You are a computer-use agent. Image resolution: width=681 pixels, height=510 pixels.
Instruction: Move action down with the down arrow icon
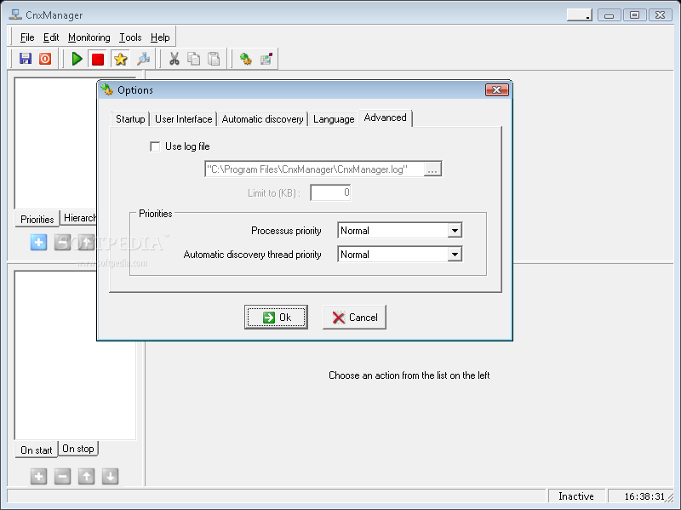(x=111, y=476)
